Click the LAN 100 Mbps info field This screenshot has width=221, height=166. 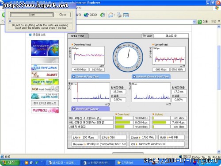(85, 137)
